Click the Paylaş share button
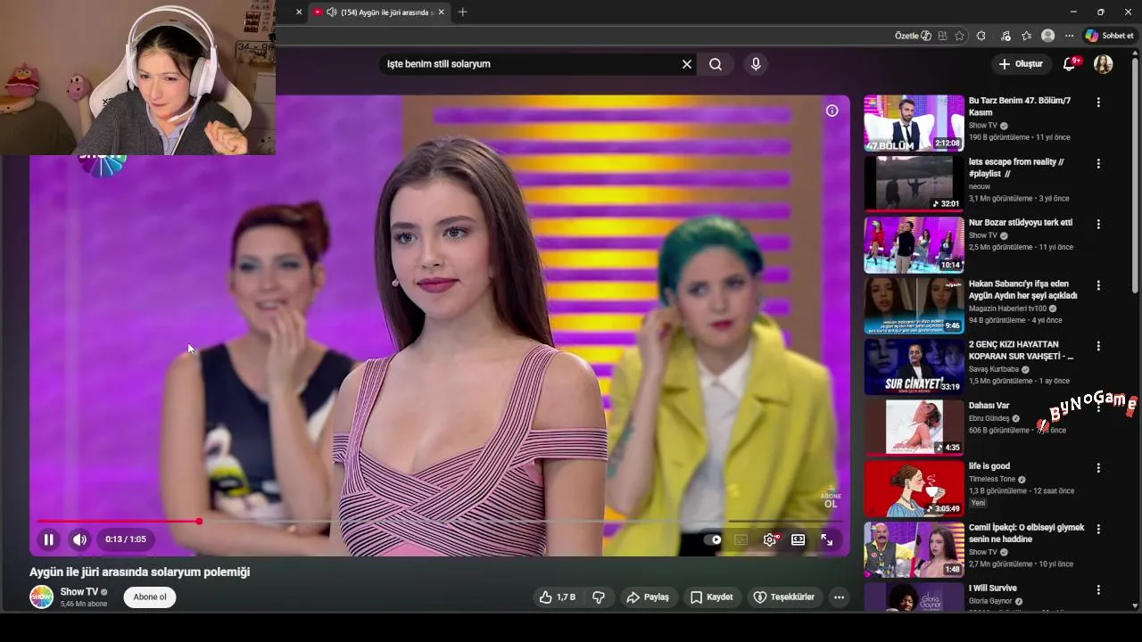Image resolution: width=1142 pixels, height=642 pixels. [648, 597]
